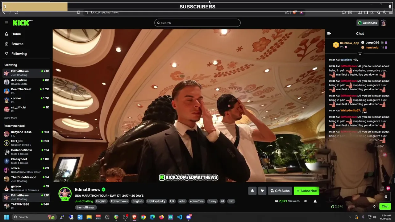The width and height of the screenshot is (395, 222).
Task: Open TAEMIN1998 recommended channel
Action: tap(26, 206)
